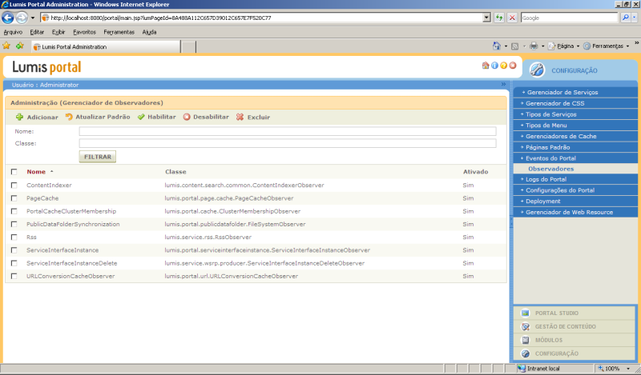The image size is (641, 375).
Task: Click the Atualizar Padrão refresh icon
Action: click(69, 117)
